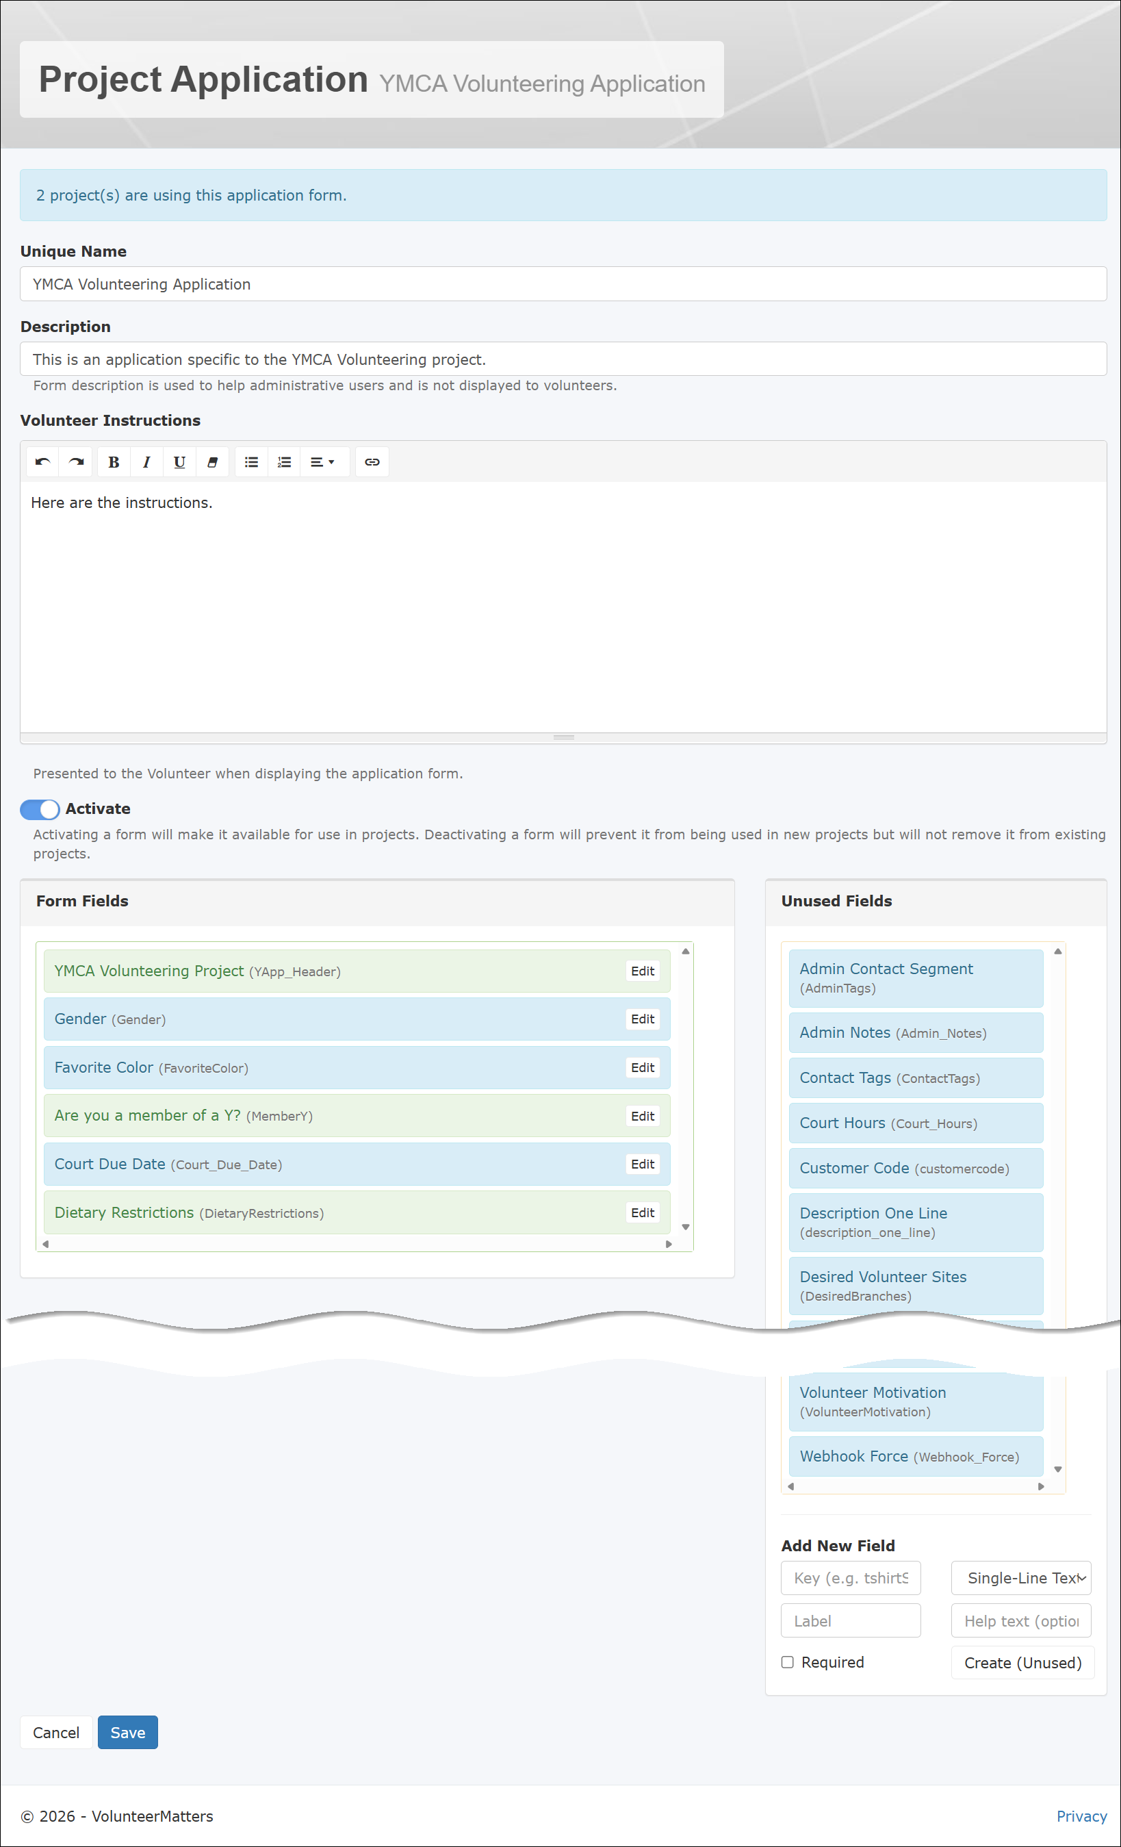This screenshot has width=1121, height=1847.
Task: Toggle bold formatting
Action: coord(114,461)
